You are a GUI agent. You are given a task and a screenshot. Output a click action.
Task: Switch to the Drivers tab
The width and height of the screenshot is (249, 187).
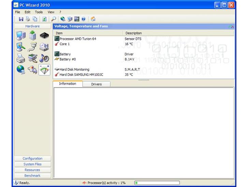[x=96, y=84]
